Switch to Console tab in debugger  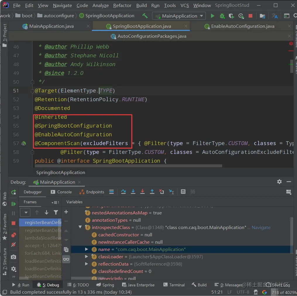point(61,192)
